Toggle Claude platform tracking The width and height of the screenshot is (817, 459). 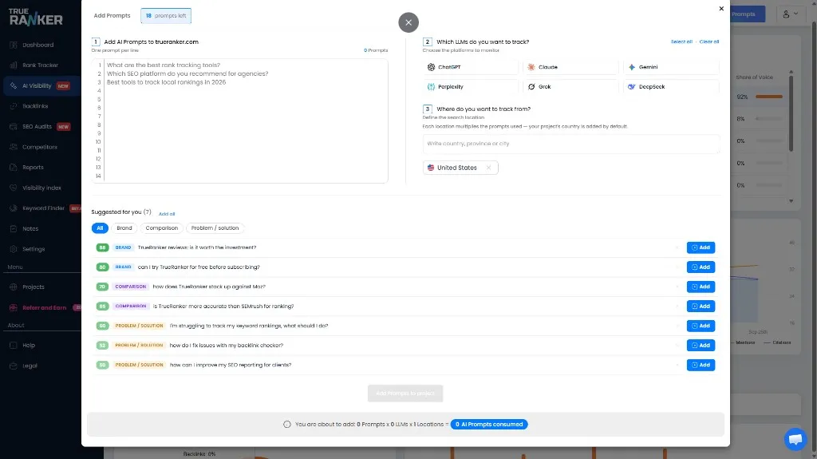pyautogui.click(x=570, y=67)
